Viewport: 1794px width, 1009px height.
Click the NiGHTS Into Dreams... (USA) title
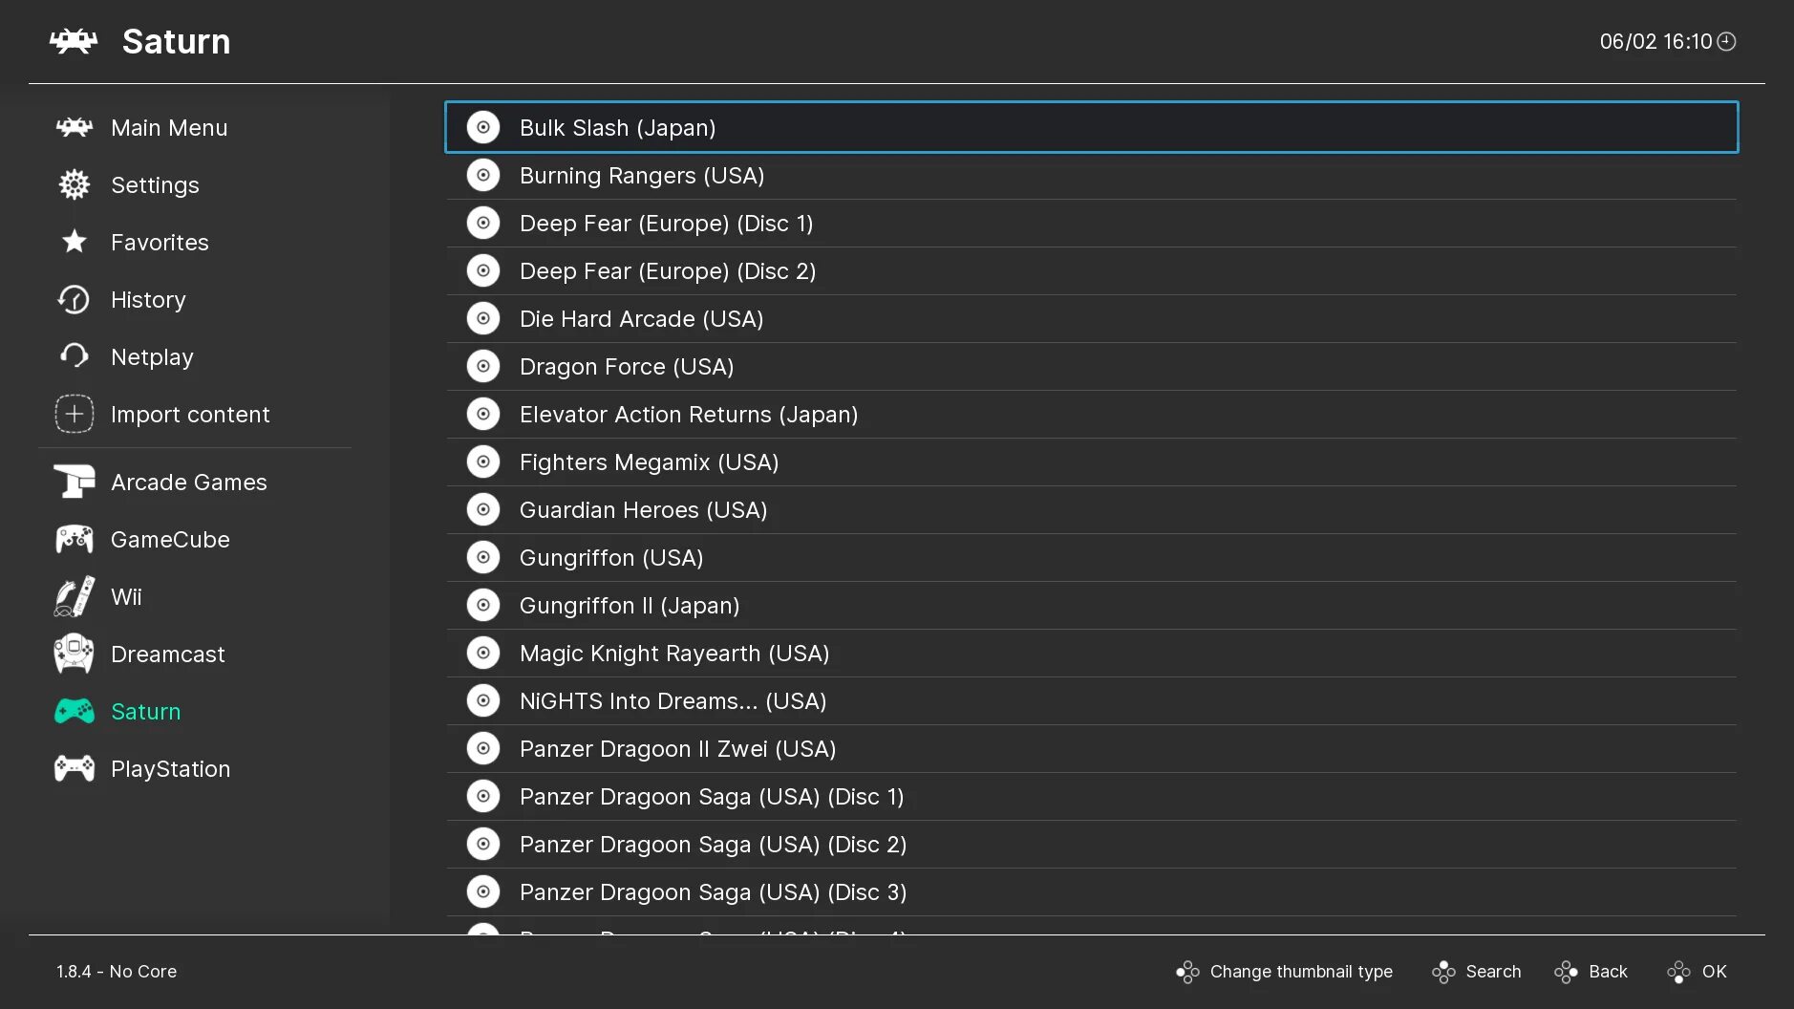click(x=673, y=701)
